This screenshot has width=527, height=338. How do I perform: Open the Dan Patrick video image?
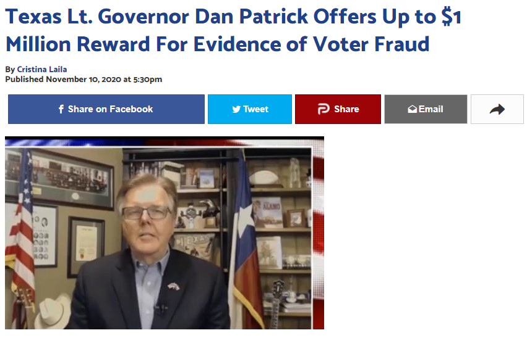coord(165,233)
